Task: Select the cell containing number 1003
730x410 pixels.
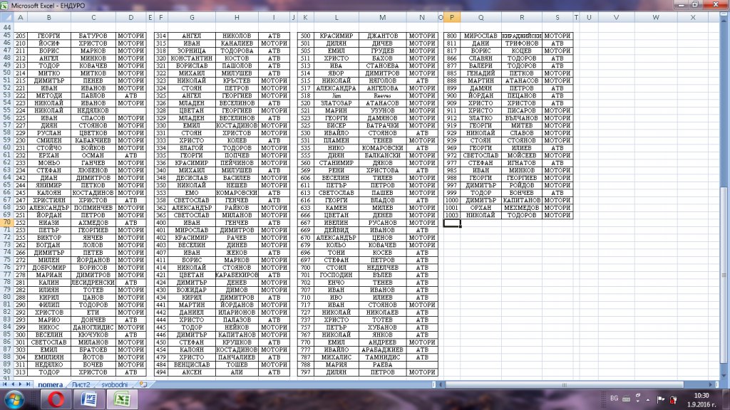Action: pos(451,215)
